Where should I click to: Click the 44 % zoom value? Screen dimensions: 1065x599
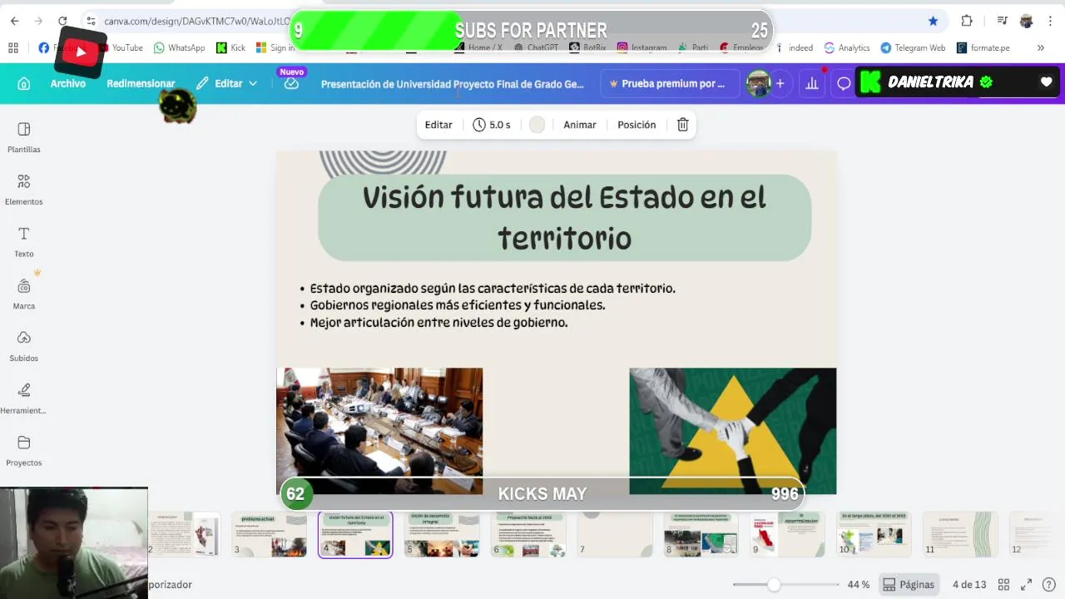[859, 585]
